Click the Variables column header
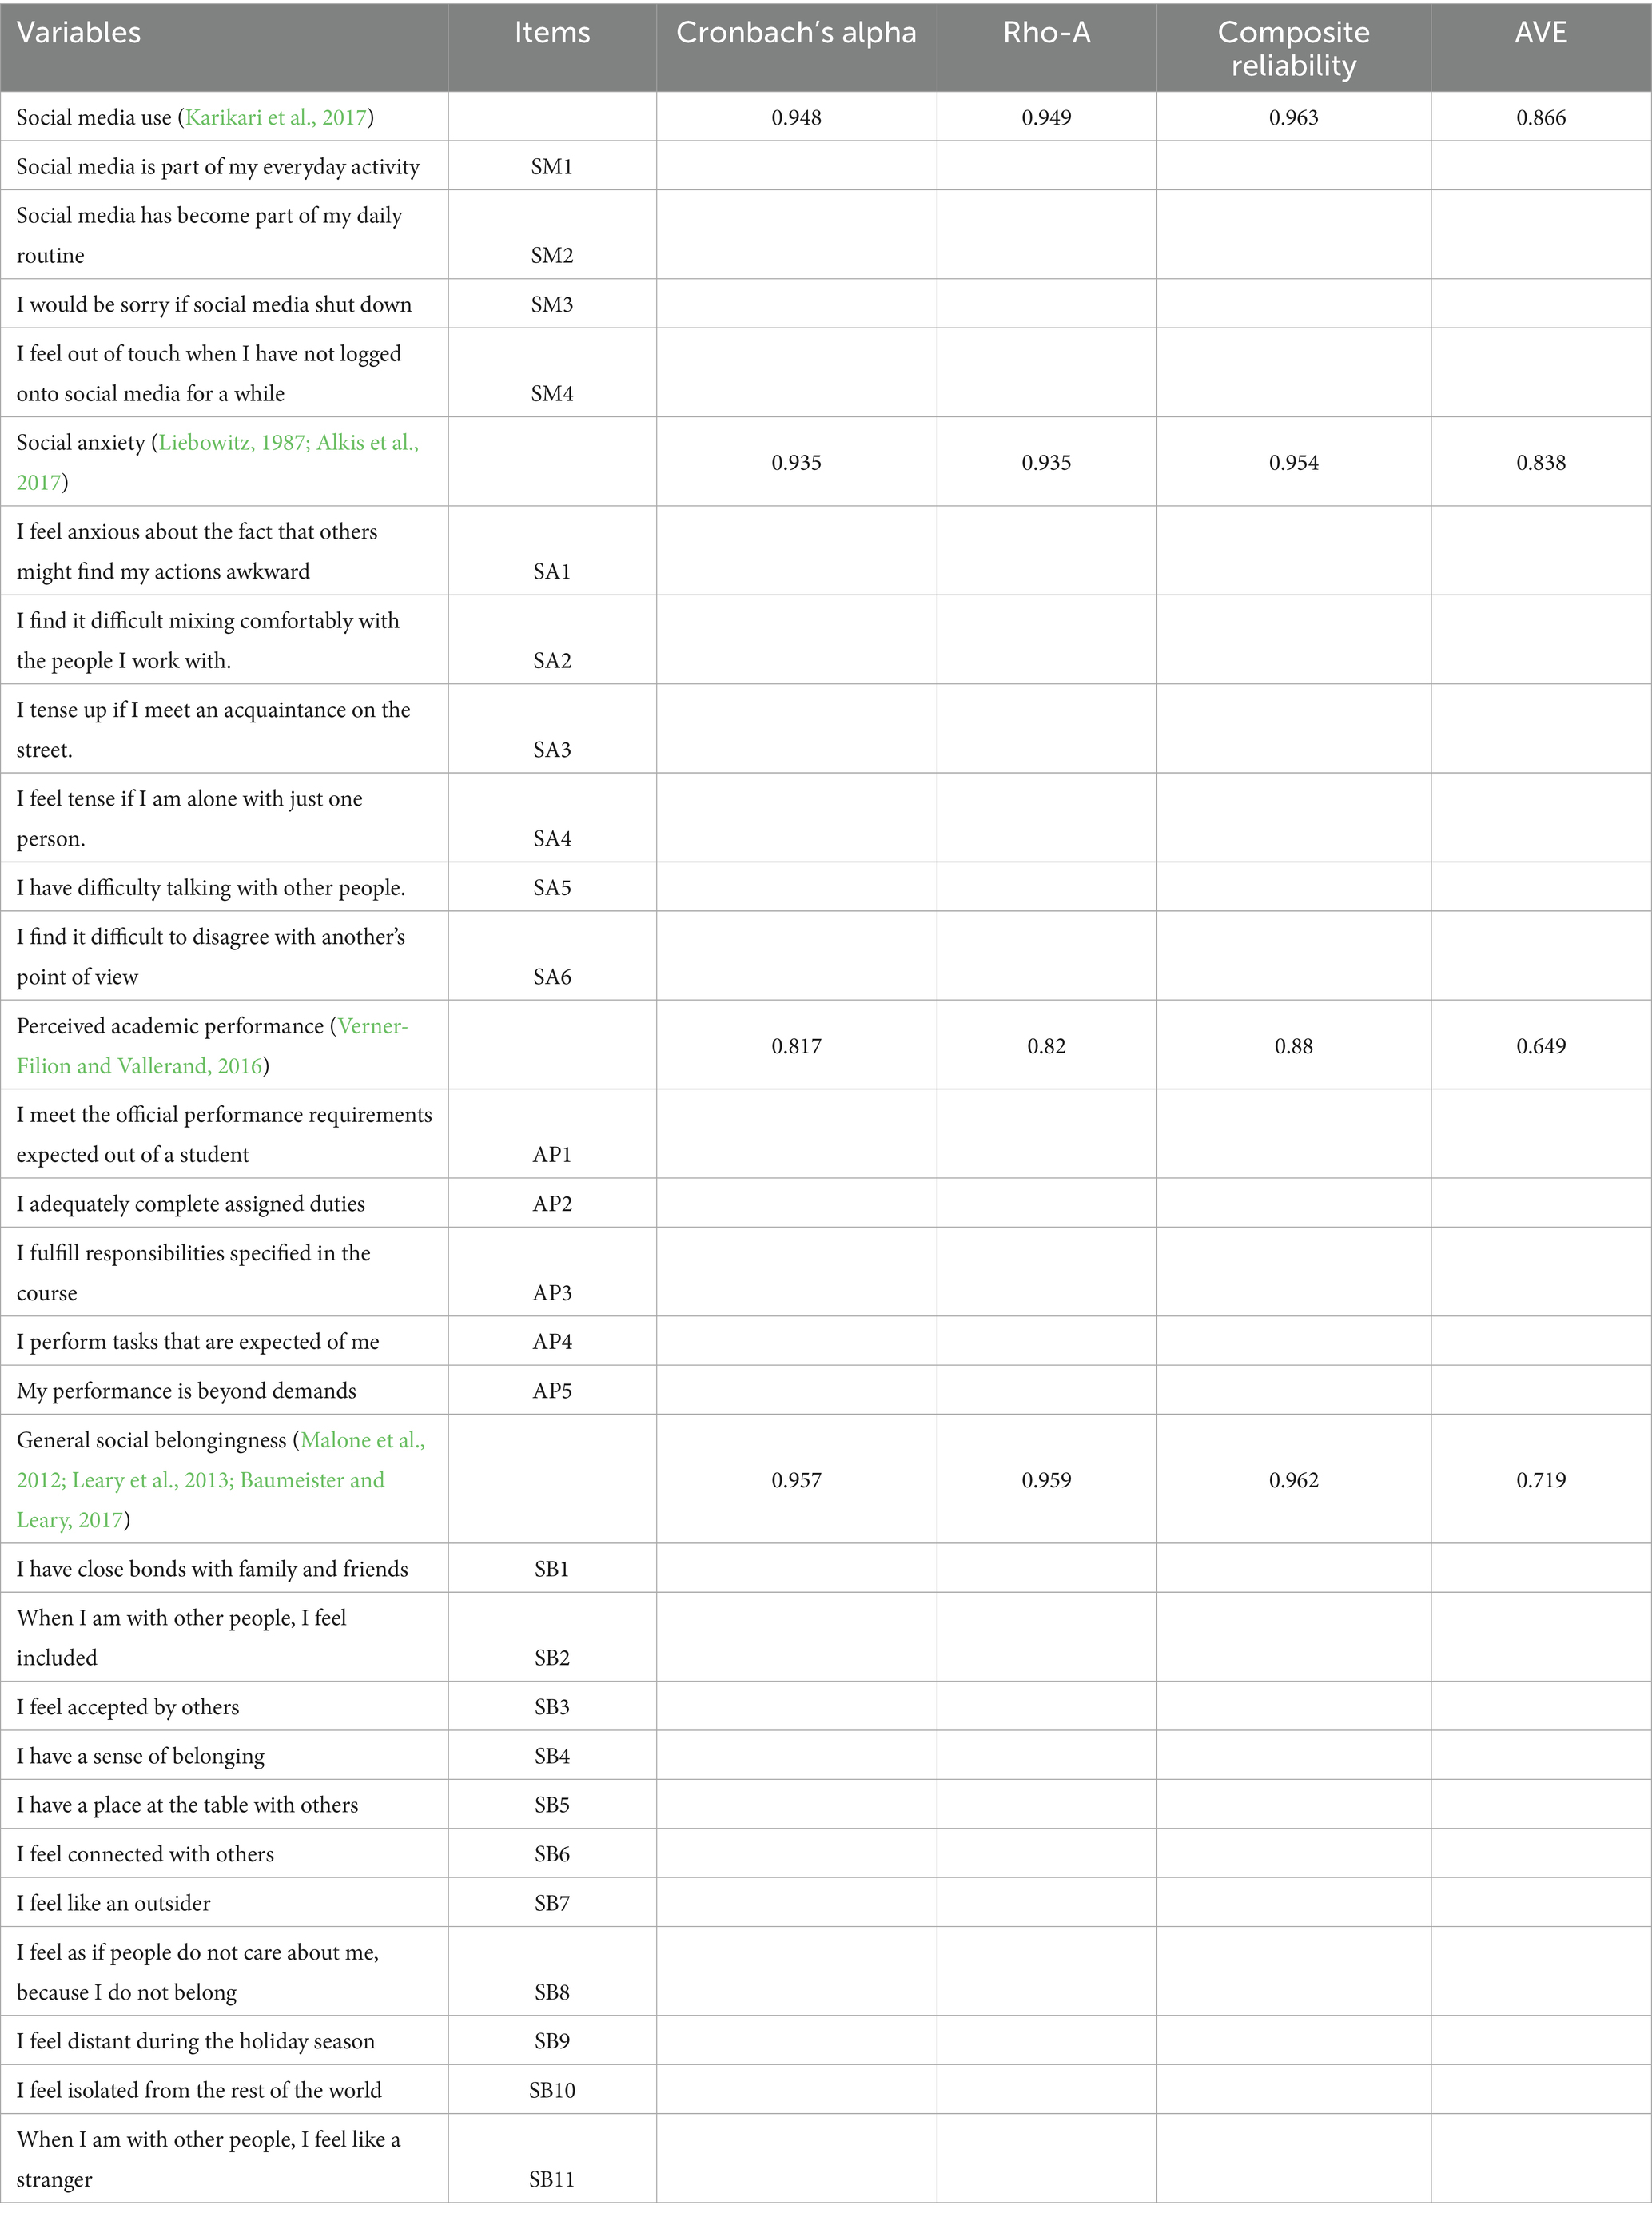 pyautogui.click(x=79, y=33)
